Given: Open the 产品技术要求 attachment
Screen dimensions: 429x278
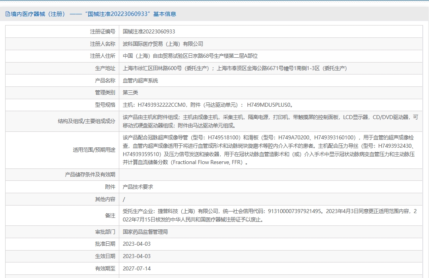Looking at the screenshot, I should (138, 187).
